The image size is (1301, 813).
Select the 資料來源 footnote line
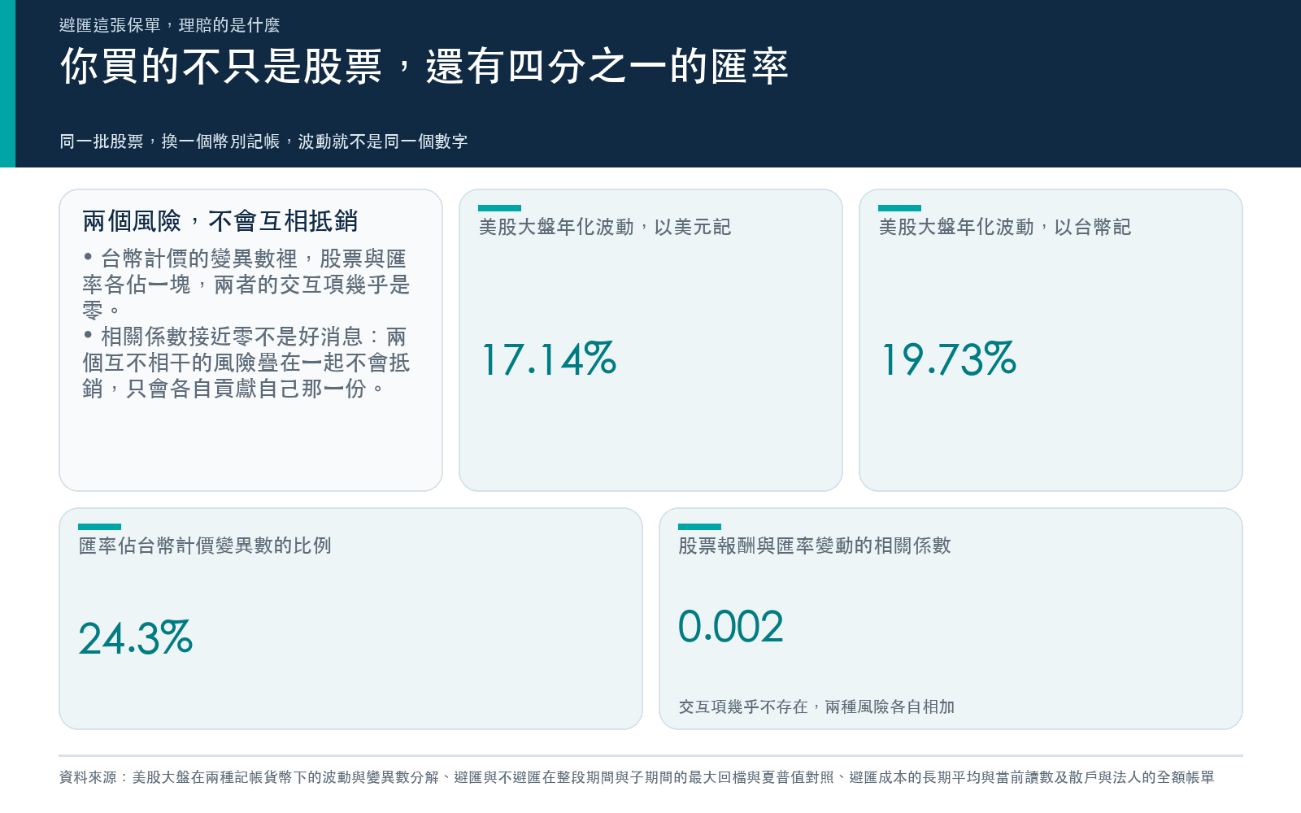click(637, 777)
